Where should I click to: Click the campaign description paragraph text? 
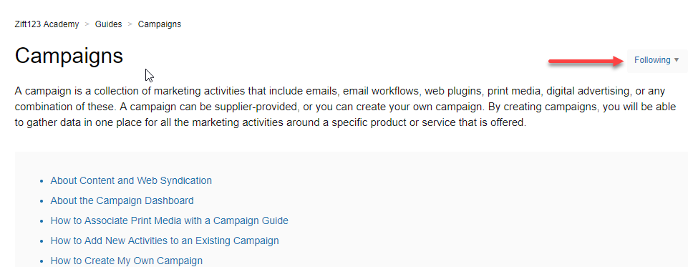pos(345,107)
